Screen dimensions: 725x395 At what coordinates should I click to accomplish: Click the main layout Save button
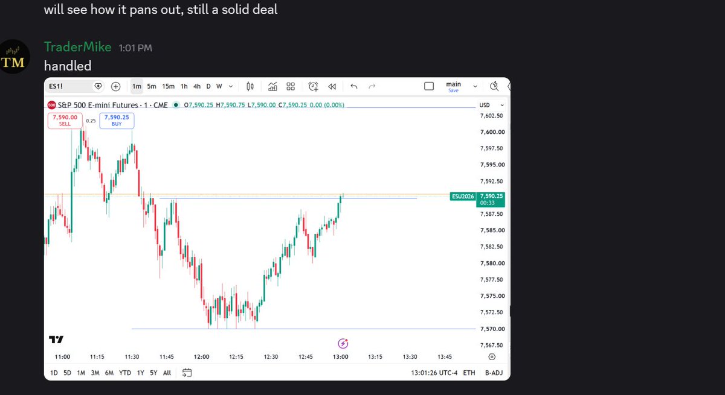[x=453, y=90]
